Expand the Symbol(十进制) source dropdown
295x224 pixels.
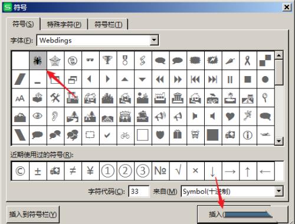(x=279, y=191)
